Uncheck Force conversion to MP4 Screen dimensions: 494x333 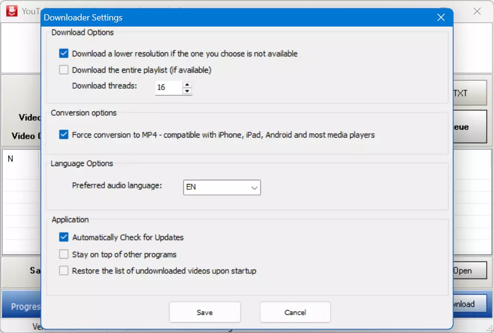(64, 135)
